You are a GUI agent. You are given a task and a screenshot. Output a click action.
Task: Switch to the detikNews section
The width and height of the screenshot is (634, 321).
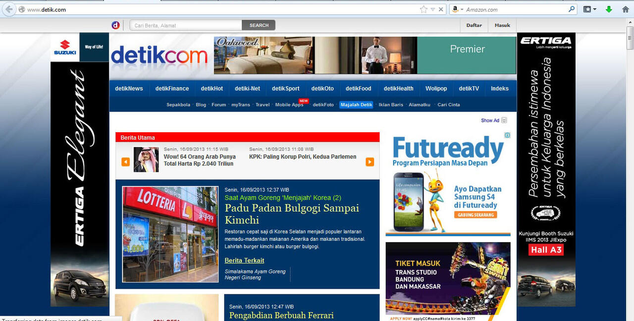point(129,89)
